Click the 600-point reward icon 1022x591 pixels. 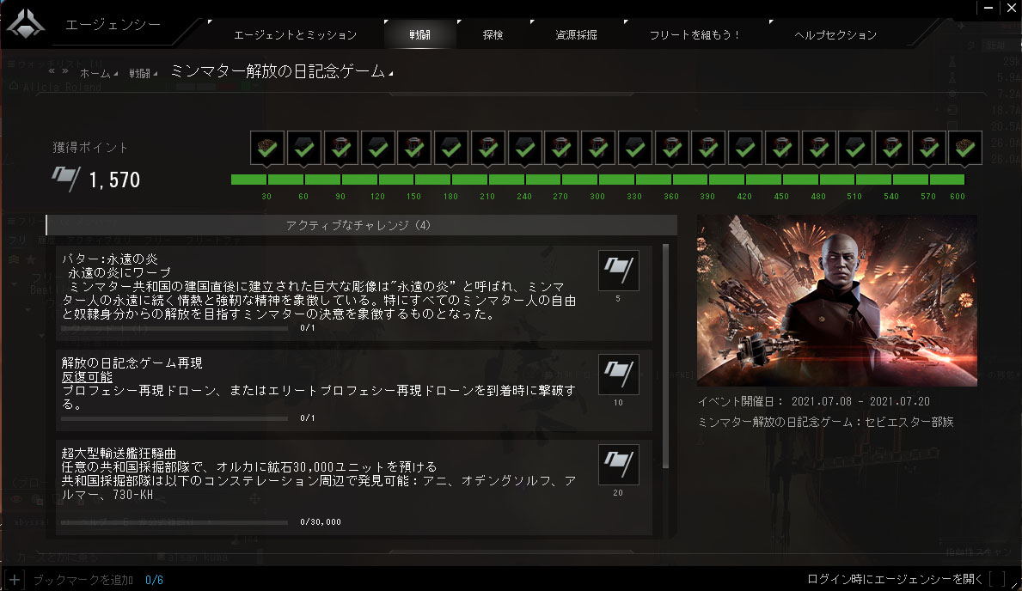click(x=965, y=148)
